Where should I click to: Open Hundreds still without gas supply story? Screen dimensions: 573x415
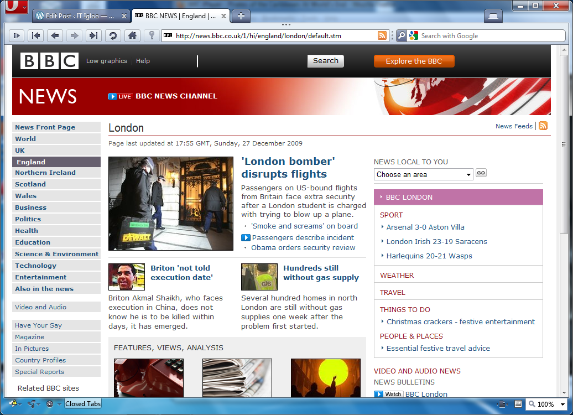click(321, 273)
